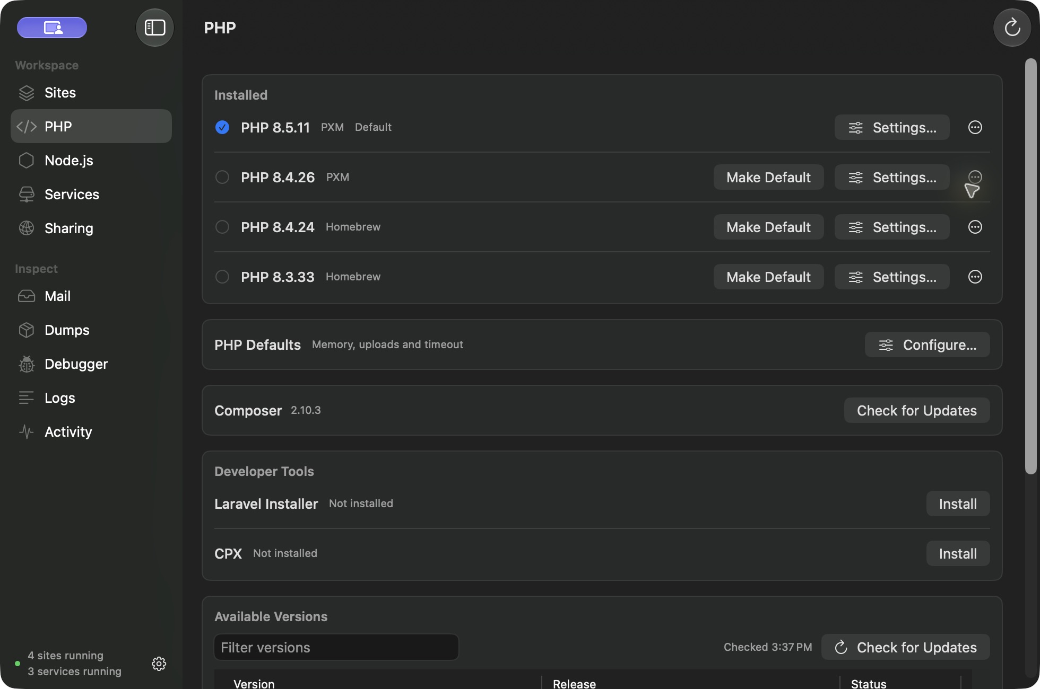Install the Laravel Installer
Image resolution: width=1040 pixels, height=689 pixels.
(x=958, y=503)
